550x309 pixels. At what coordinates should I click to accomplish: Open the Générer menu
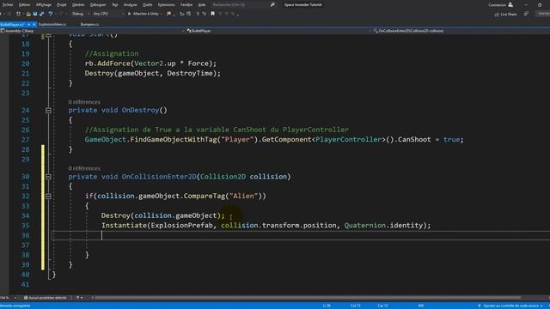78,5
